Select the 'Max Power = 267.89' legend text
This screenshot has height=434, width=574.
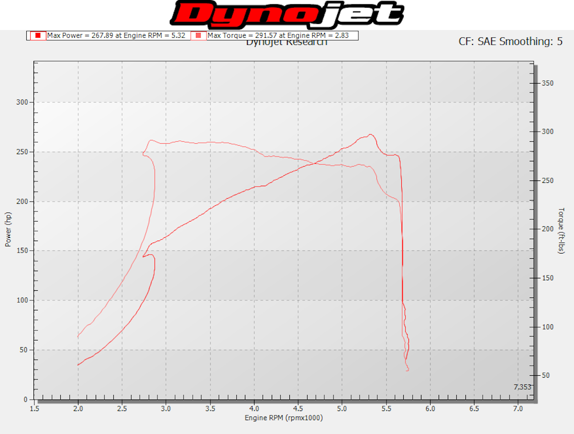(117, 36)
